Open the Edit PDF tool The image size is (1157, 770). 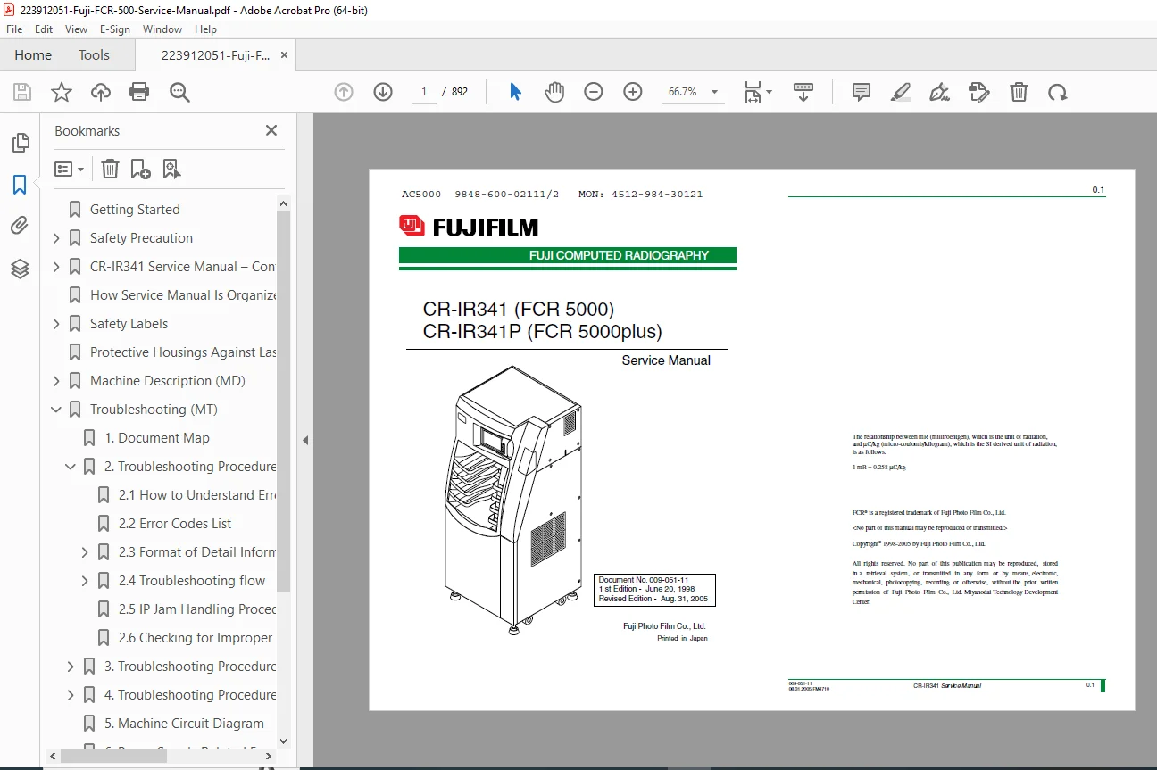[979, 92]
